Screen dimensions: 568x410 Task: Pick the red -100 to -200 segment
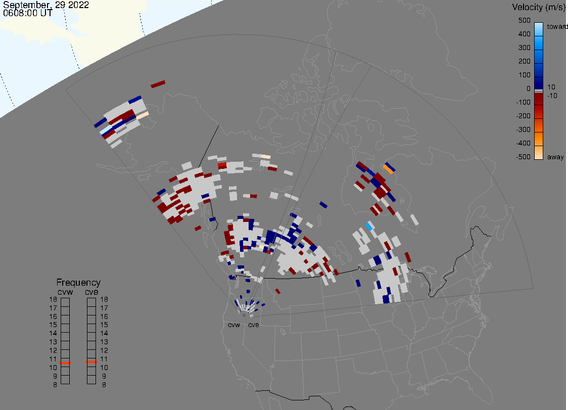(539, 112)
